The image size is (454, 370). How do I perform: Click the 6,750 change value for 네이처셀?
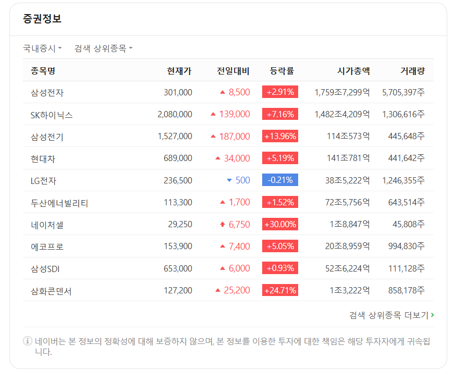pyautogui.click(x=239, y=225)
